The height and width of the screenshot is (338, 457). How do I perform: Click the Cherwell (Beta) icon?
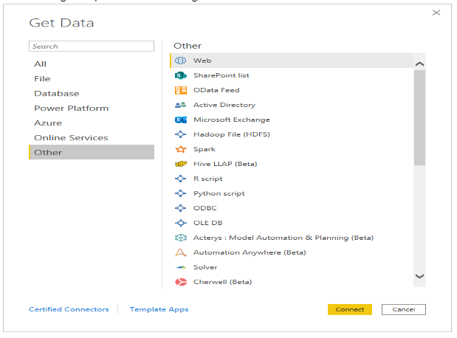[181, 282]
